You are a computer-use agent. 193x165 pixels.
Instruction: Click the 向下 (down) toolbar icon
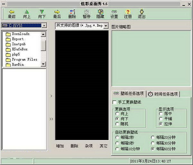42,12
